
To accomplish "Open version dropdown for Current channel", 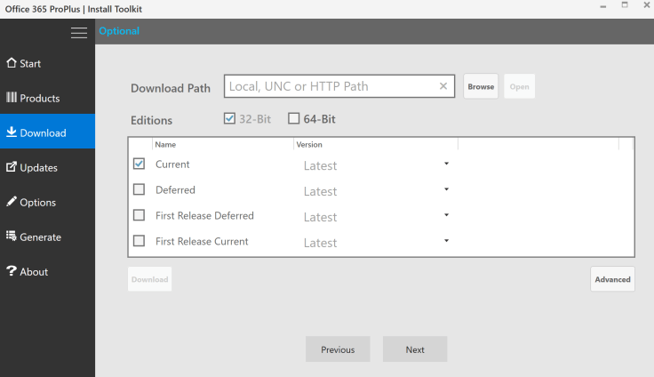I will pyautogui.click(x=446, y=164).
